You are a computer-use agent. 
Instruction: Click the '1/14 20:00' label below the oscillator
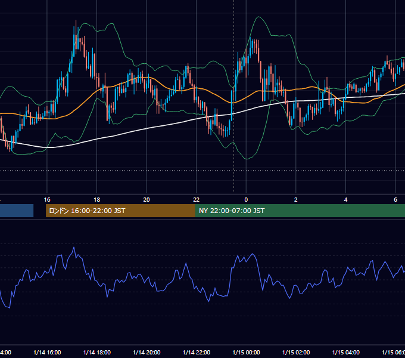click(147, 353)
